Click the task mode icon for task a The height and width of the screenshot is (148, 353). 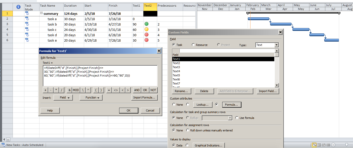pos(27,19)
